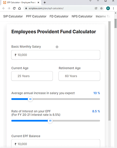The width and height of the screenshot is (117, 148).
Task: Go to NPS Calculator link
Action: (82, 16)
